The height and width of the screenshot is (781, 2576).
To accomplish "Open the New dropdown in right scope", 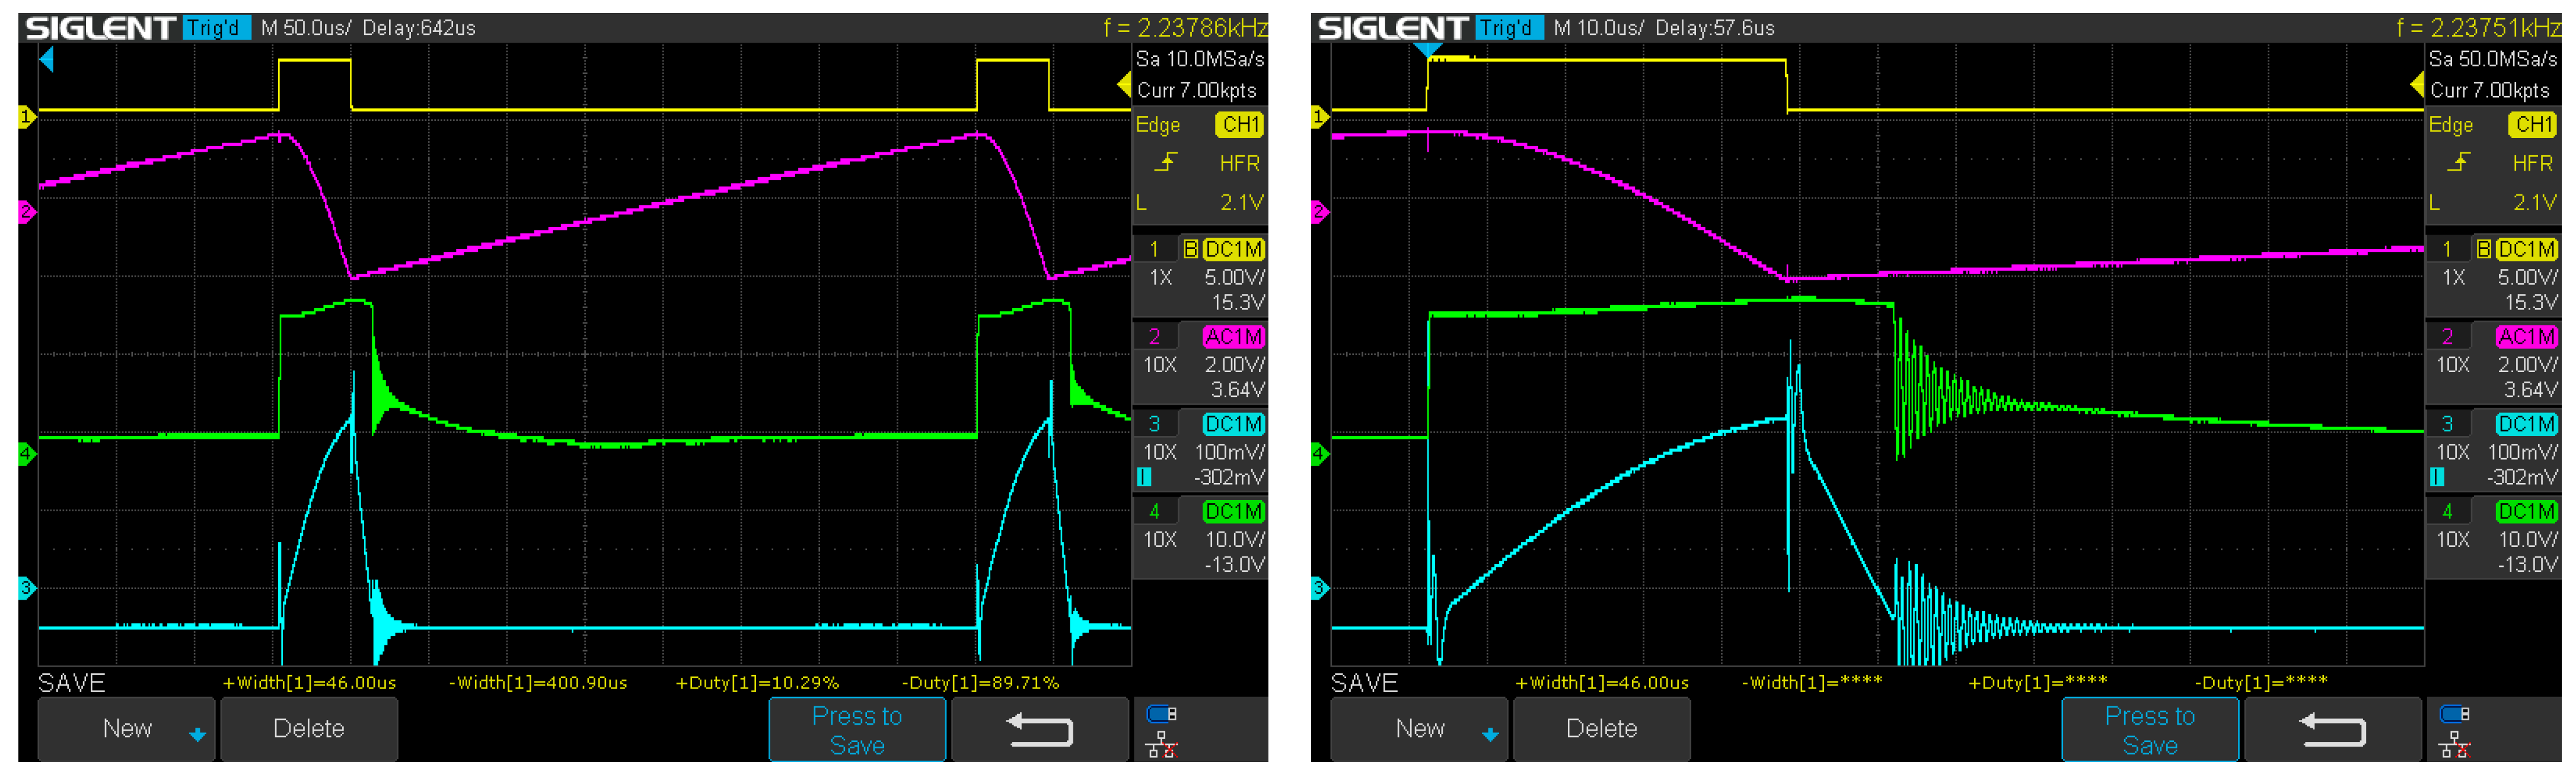I will pos(1420,729).
